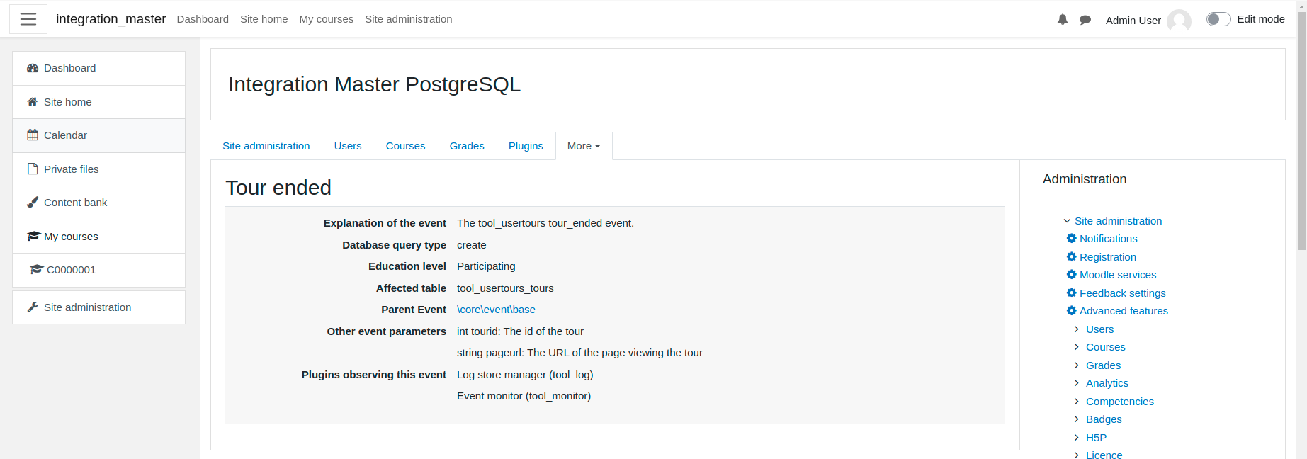The height and width of the screenshot is (459, 1307).
Task: Click the pageurl parameter description text
Action: (x=579, y=353)
